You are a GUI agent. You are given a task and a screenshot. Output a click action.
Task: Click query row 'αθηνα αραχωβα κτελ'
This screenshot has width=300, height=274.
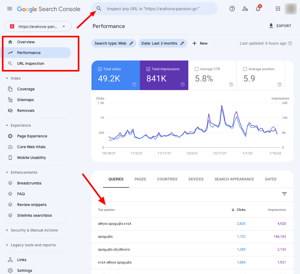point(192,224)
